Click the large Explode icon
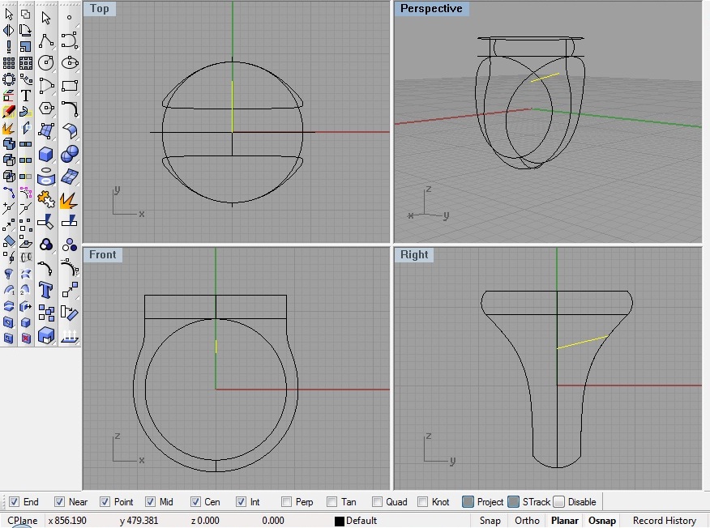Viewport: 710px width, 528px height. point(70,200)
